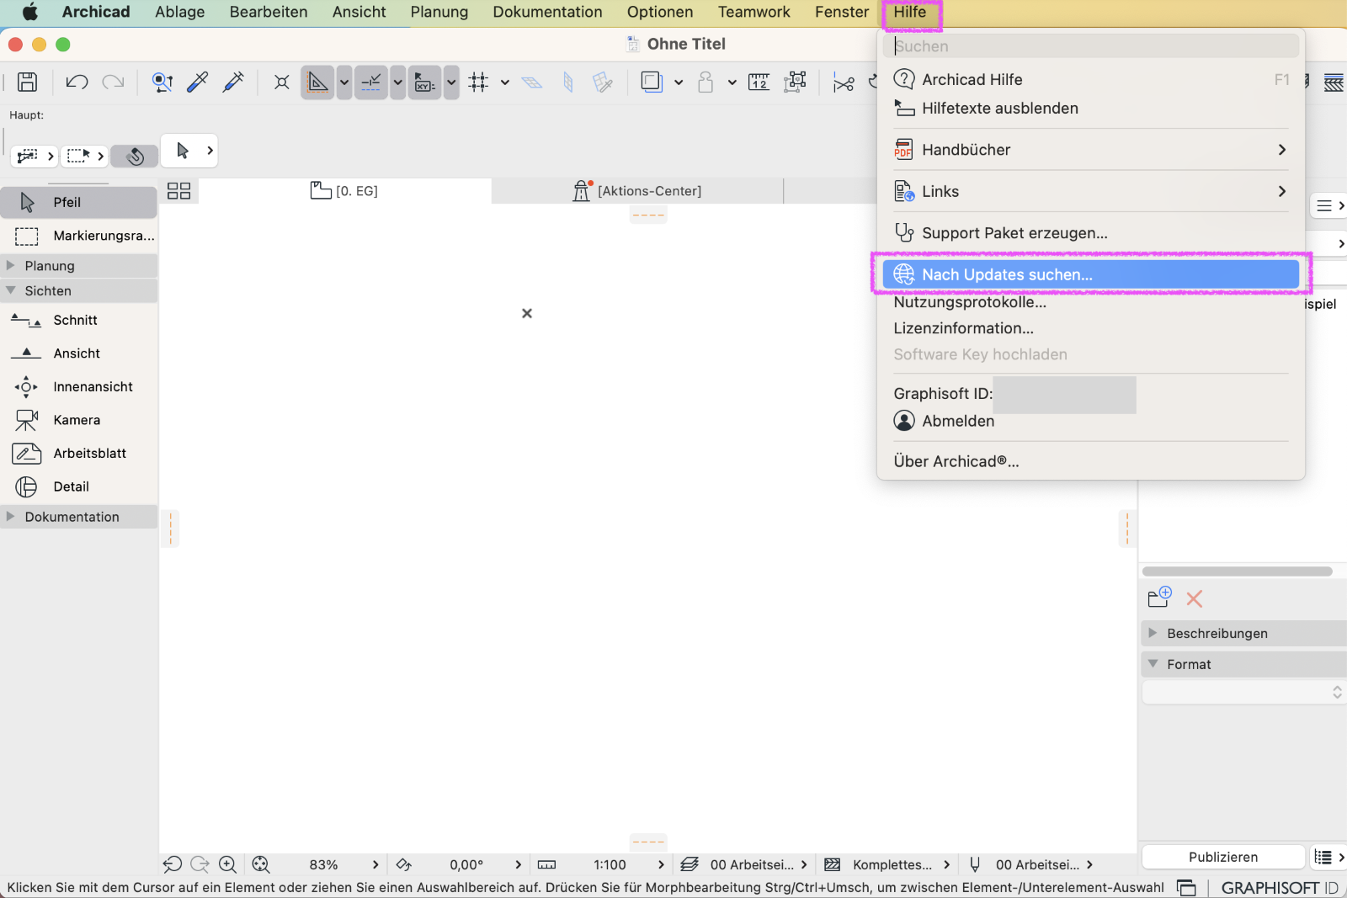Select the Pfeil tool in toolbox
The width and height of the screenshot is (1347, 898).
coord(79,202)
